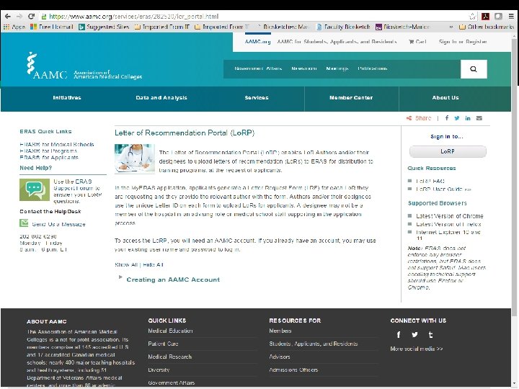The image size is (519, 389).
Task: Click Show All link
Action: (x=126, y=264)
